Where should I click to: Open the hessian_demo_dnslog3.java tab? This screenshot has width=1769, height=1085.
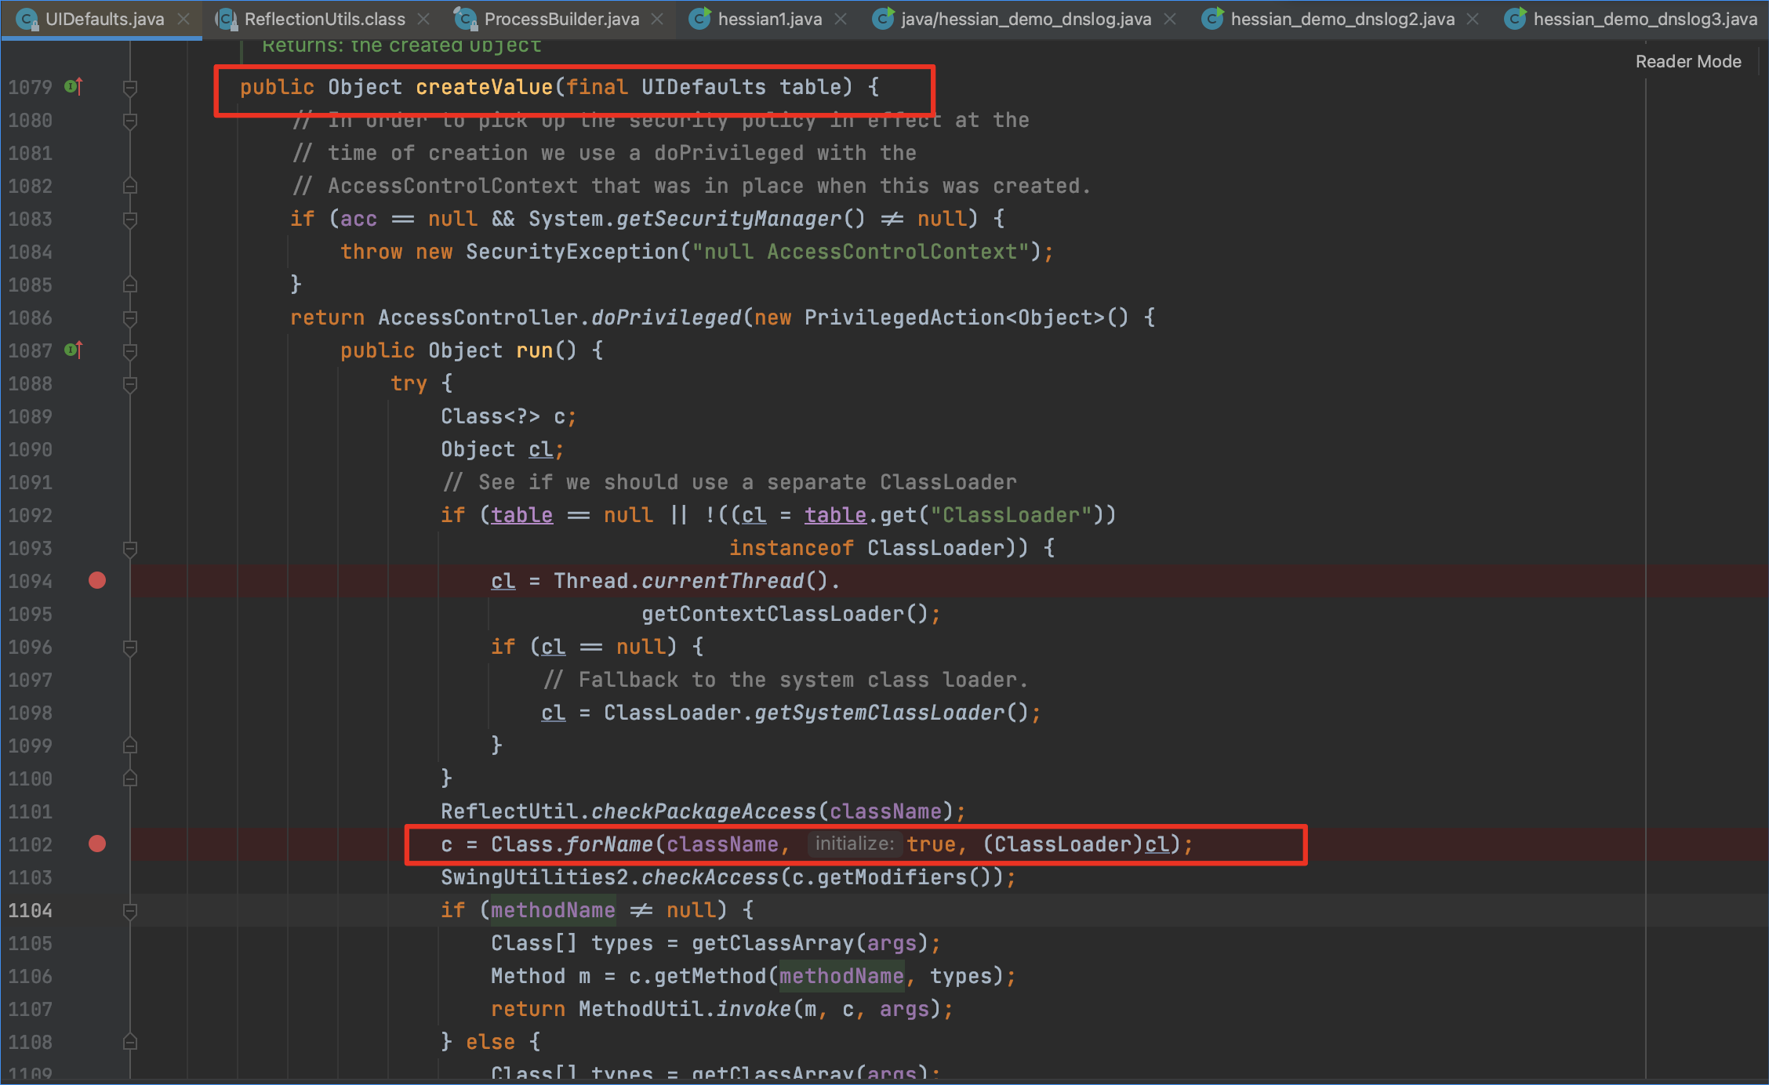(x=1644, y=19)
